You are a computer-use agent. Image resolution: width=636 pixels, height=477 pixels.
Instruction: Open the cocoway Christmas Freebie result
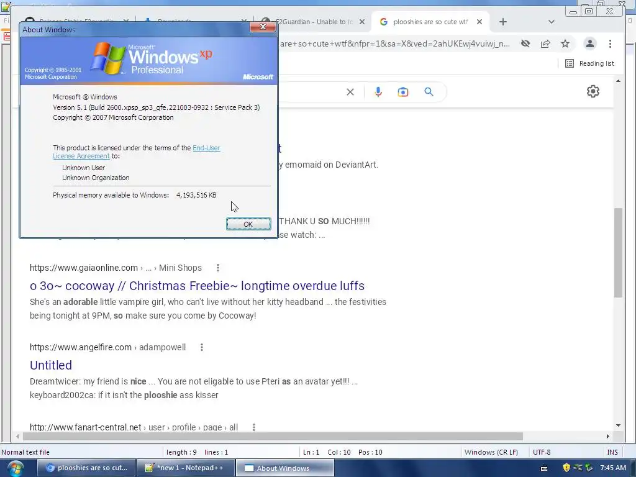tap(197, 286)
